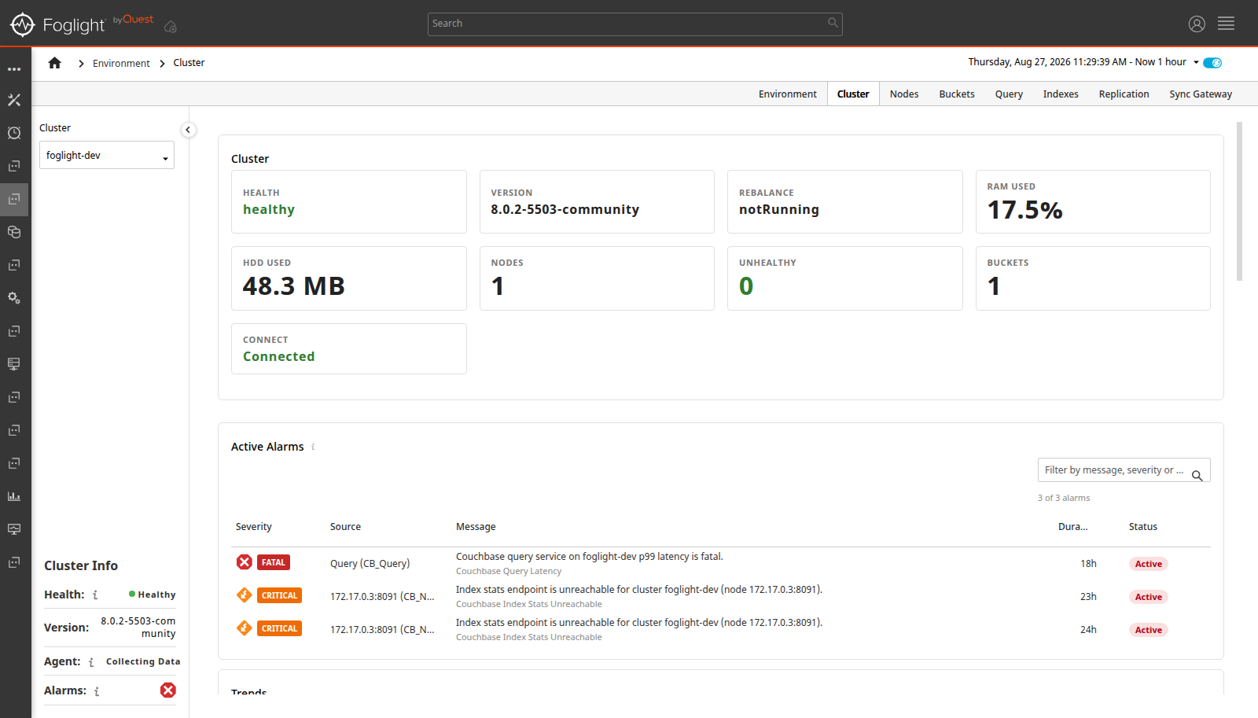
Task: Open the crossed tools icon in the sidebar
Action: click(x=14, y=100)
